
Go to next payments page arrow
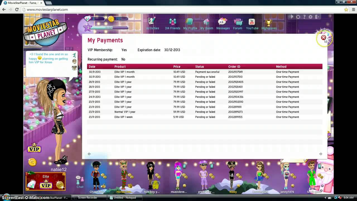click(321, 154)
